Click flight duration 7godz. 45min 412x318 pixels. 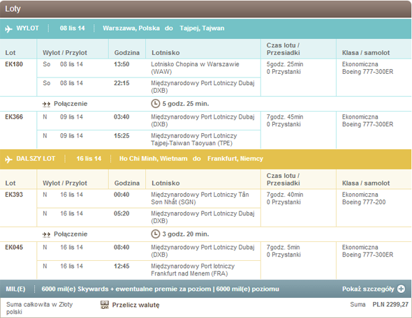[285, 117]
